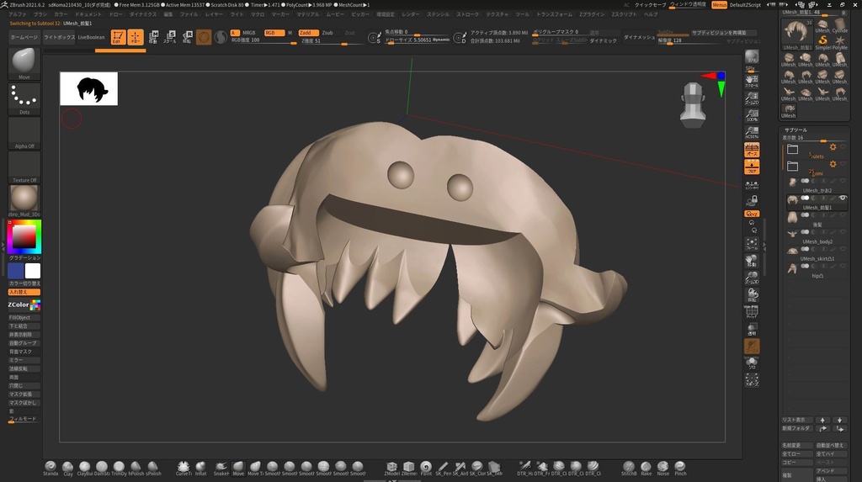
Task: Open the Alpha Off selector
Action: (x=24, y=133)
